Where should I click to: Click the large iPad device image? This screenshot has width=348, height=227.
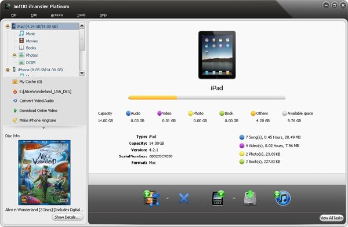point(217,55)
